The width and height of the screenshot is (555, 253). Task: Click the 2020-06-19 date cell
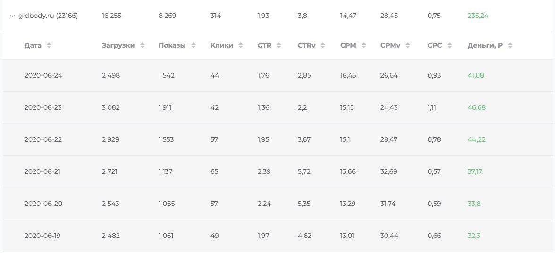(43, 236)
